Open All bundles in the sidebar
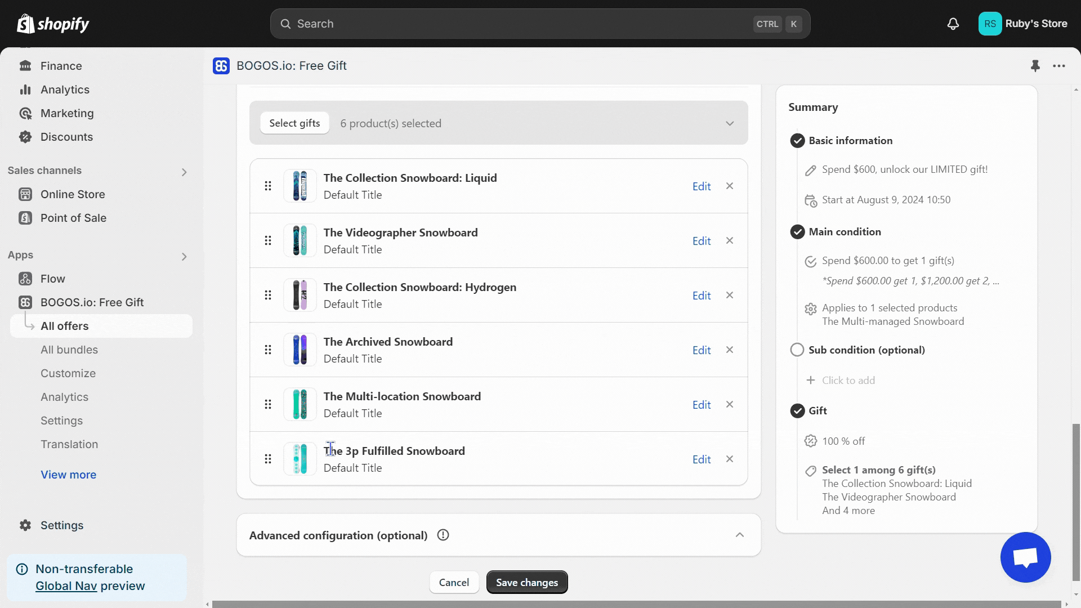 coord(69,350)
